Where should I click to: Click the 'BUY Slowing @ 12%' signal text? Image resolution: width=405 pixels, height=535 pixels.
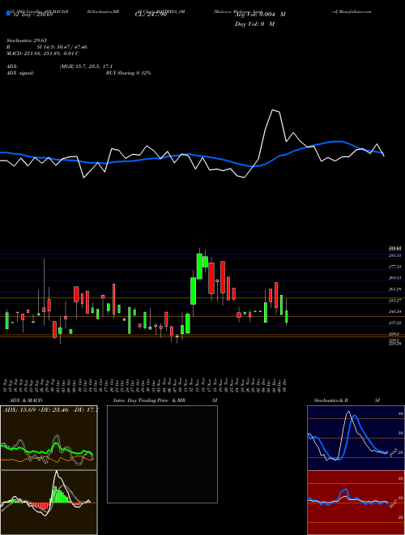pyautogui.click(x=128, y=73)
